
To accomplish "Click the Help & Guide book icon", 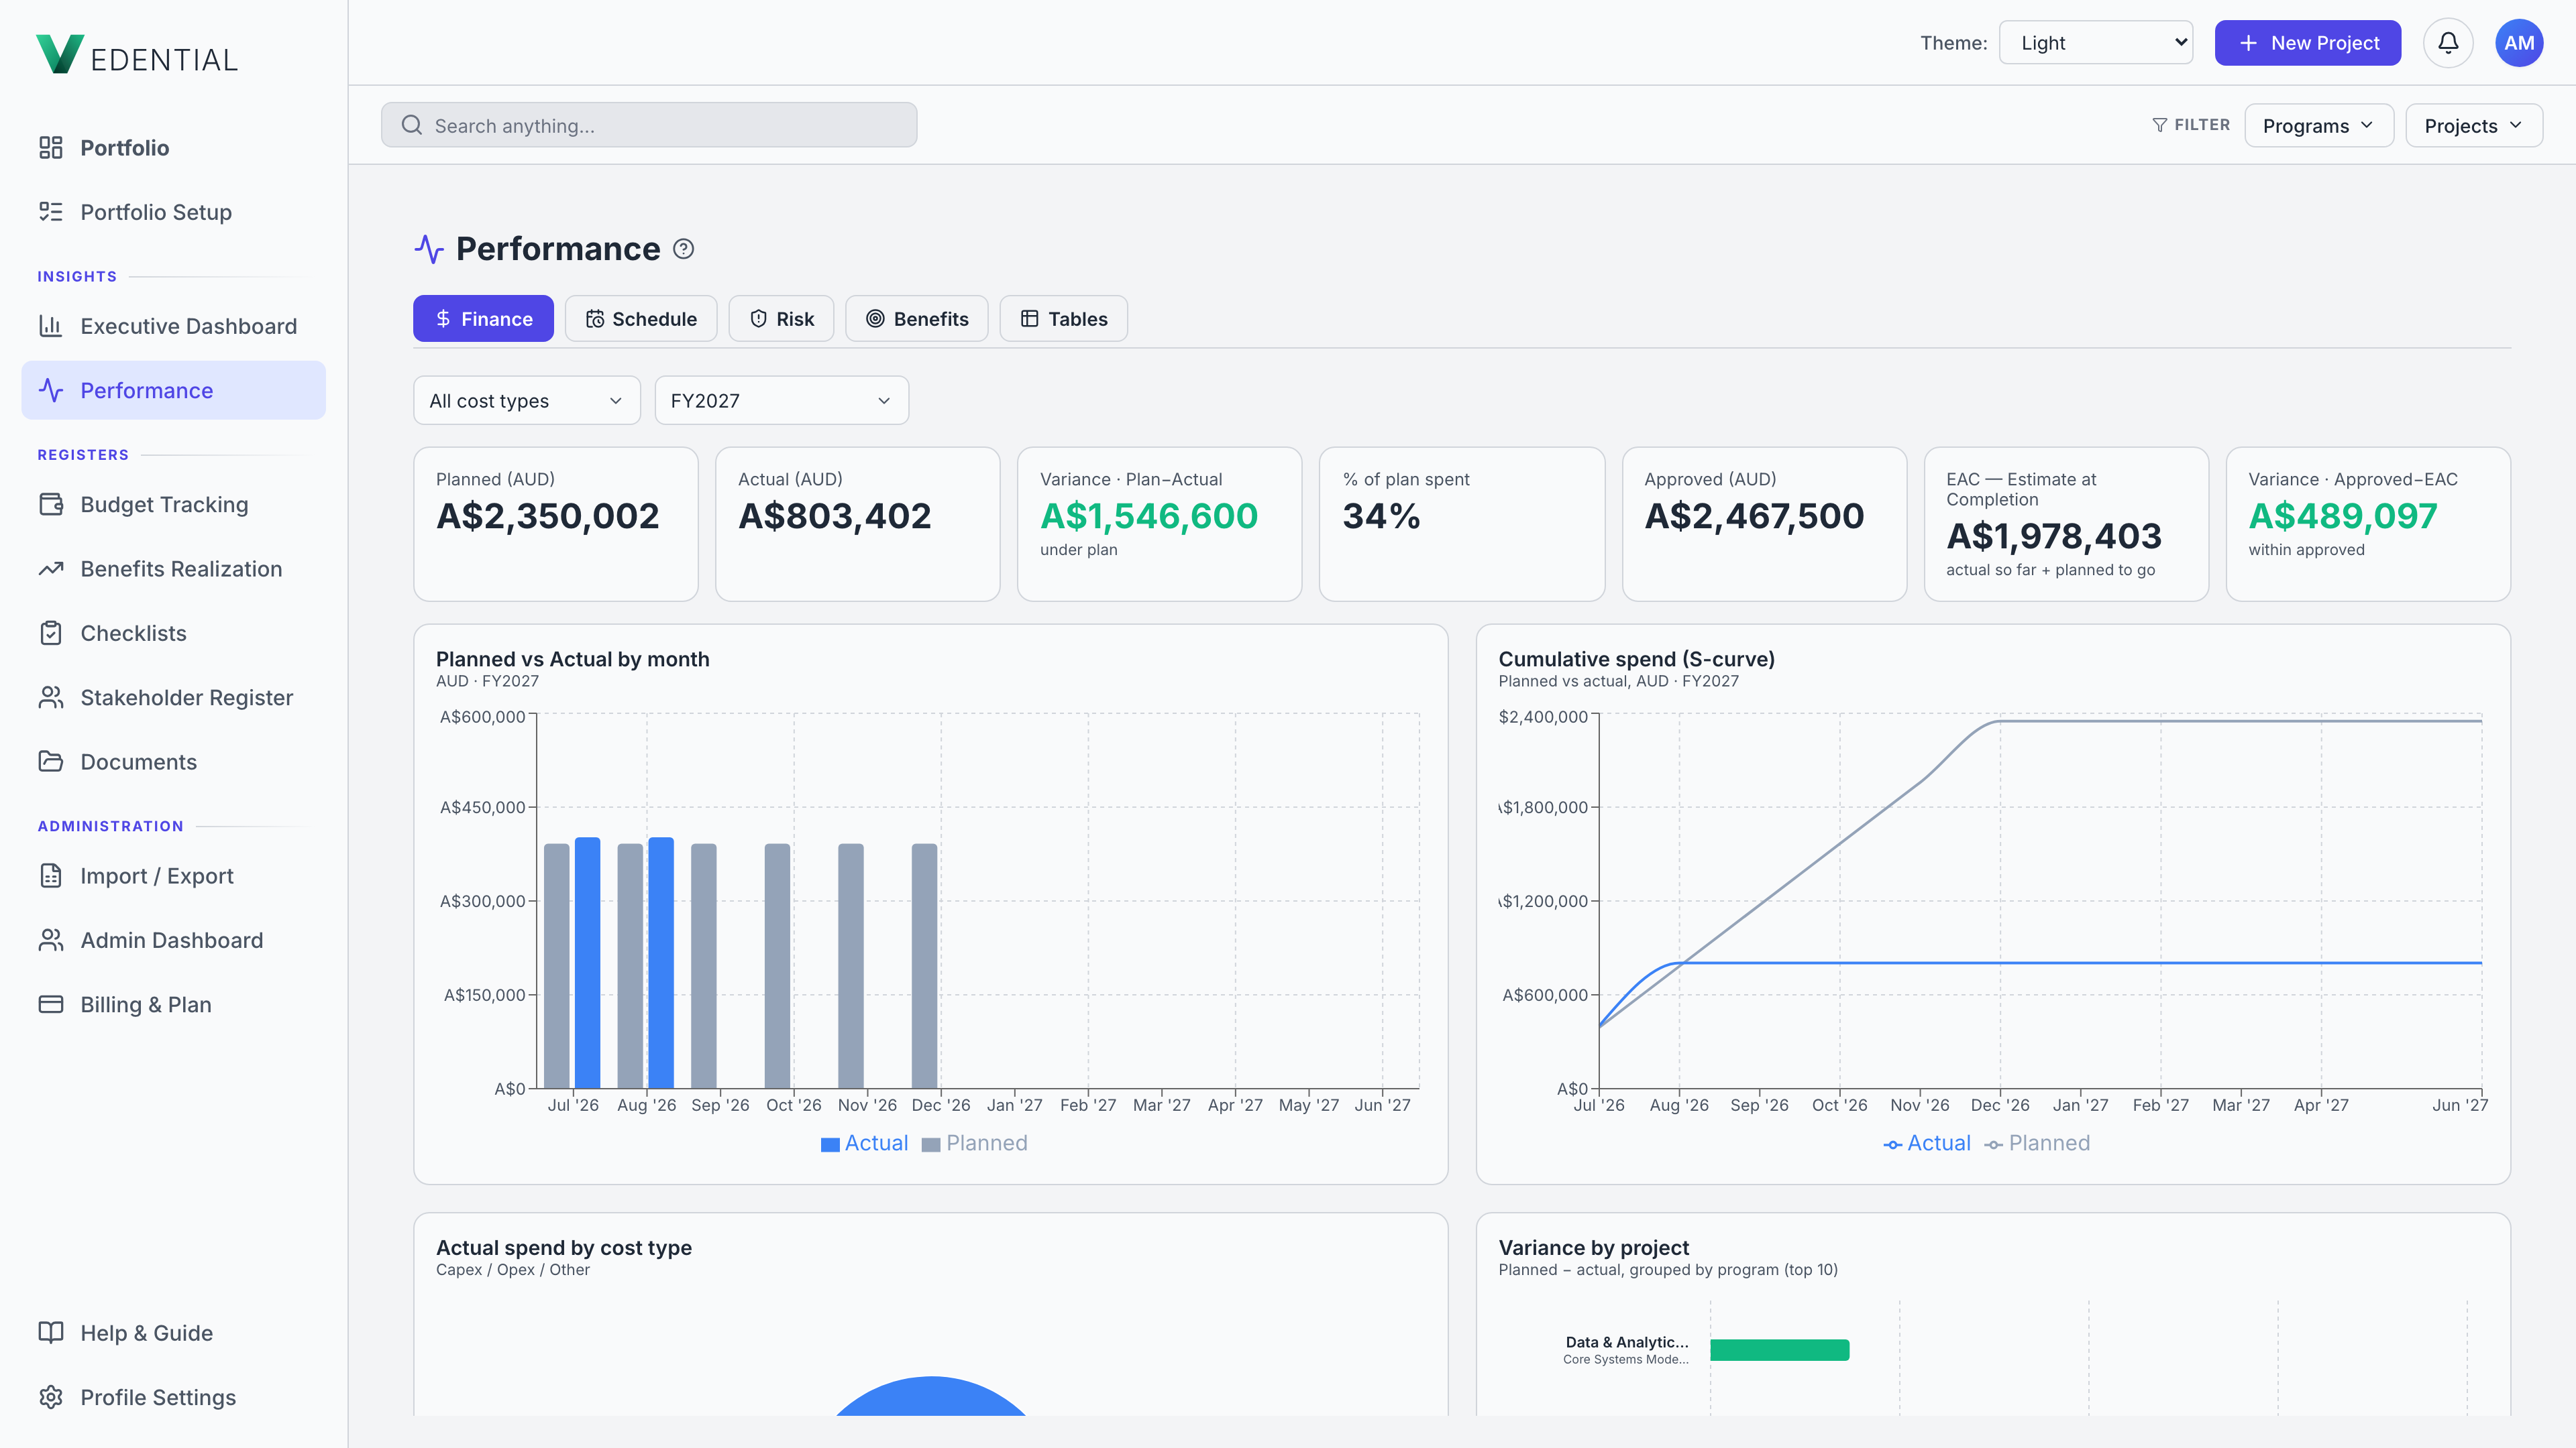I will 51,1333.
